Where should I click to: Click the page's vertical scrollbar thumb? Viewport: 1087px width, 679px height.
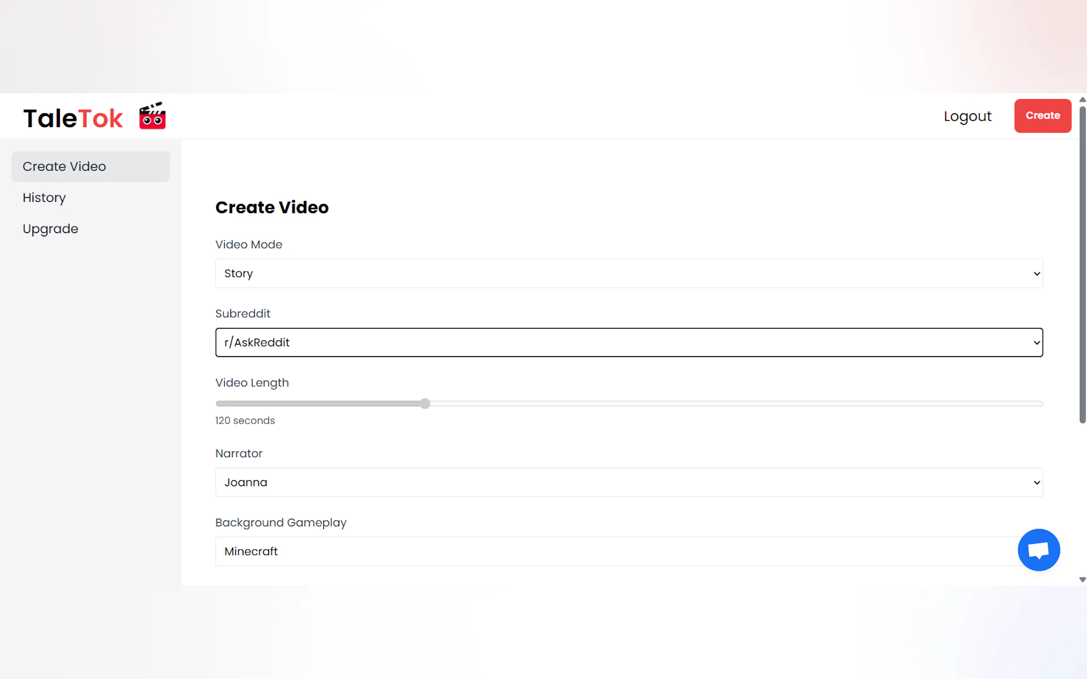point(1082,265)
